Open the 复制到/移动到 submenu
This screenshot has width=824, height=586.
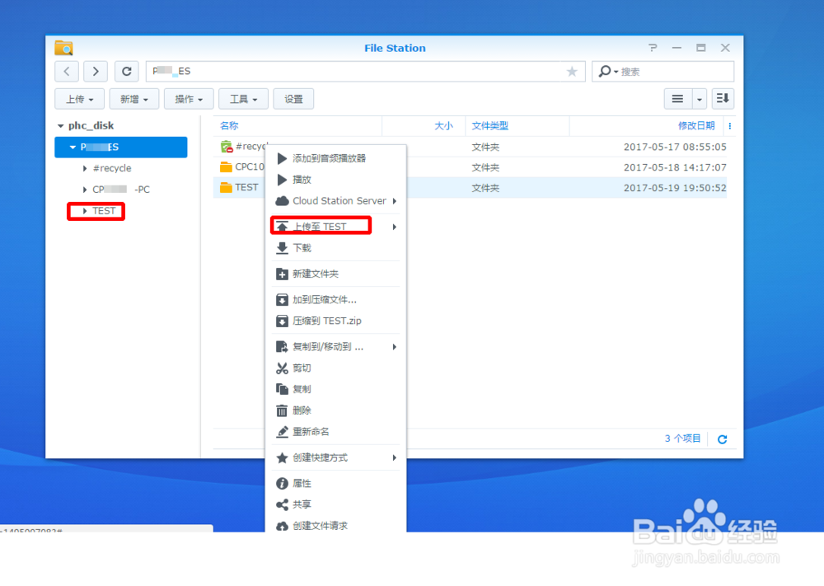pyautogui.click(x=335, y=347)
